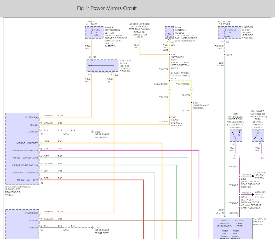The width and height of the screenshot is (275, 243).
Task: Select the Park/Neutral Position Switch symbol
Action: click(258, 136)
